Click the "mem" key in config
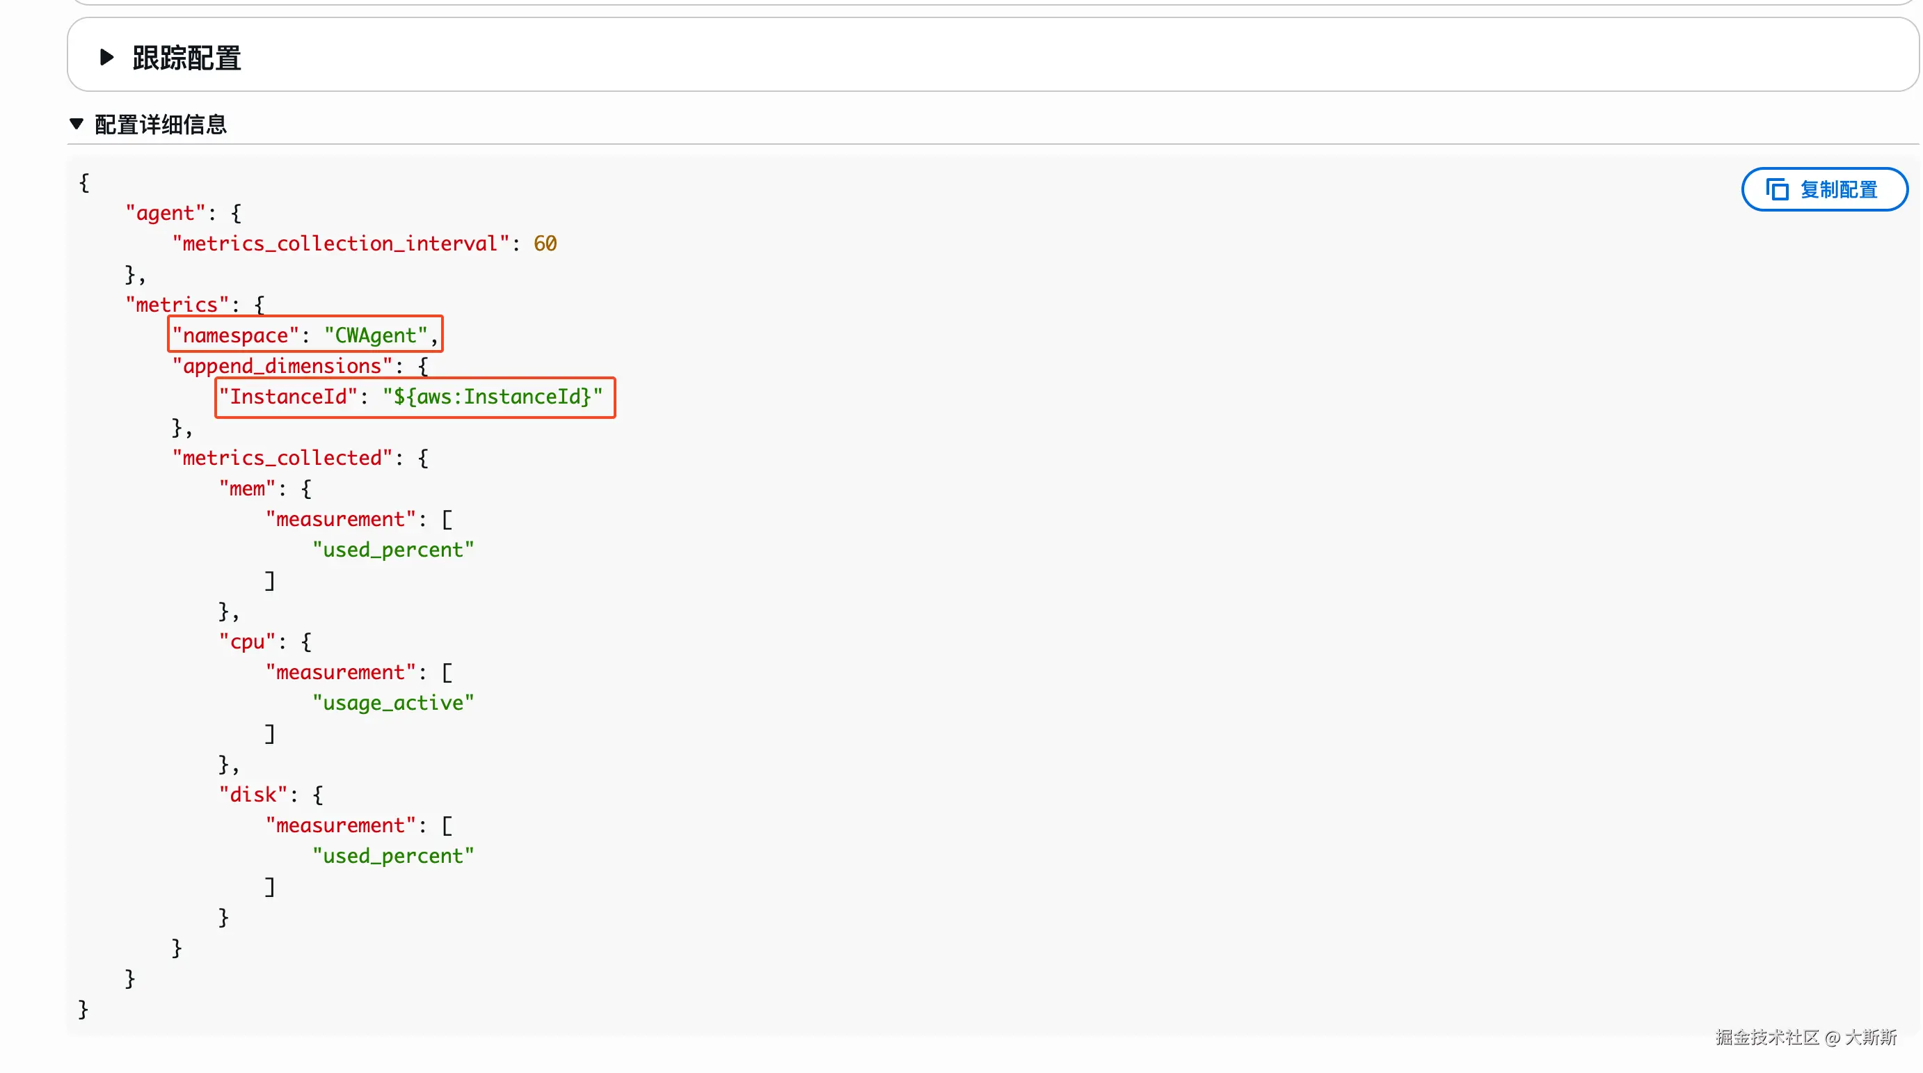 (x=247, y=488)
